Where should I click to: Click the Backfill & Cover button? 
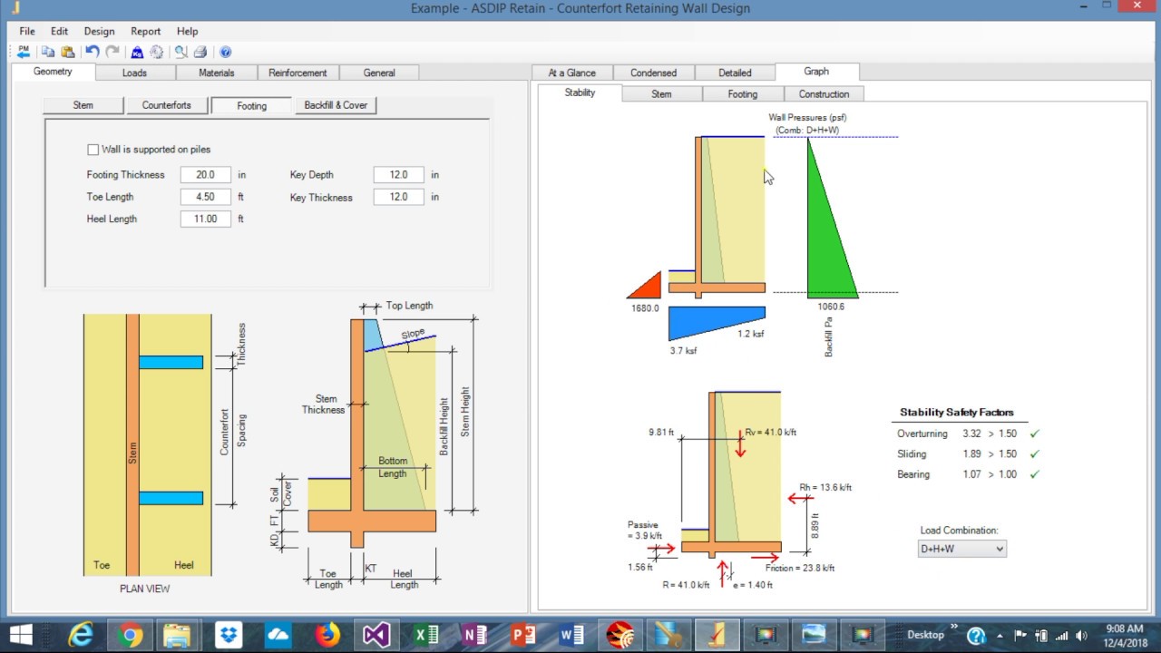click(336, 105)
